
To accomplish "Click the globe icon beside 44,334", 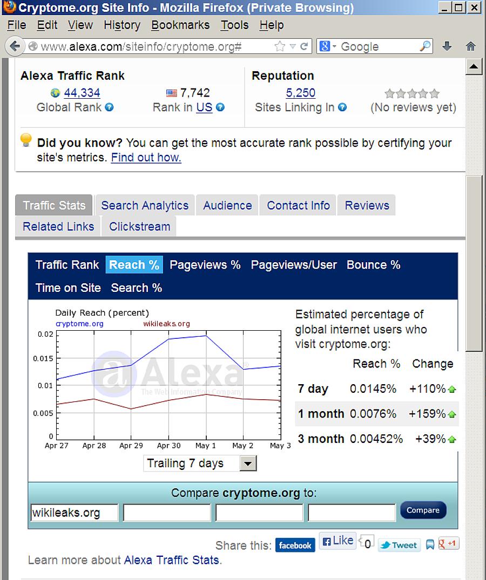I will 55,93.
